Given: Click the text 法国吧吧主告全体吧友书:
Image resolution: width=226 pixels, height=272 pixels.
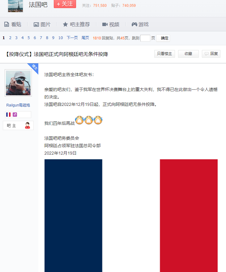Looking at the screenshot, I should pyautogui.click(x=69, y=75).
